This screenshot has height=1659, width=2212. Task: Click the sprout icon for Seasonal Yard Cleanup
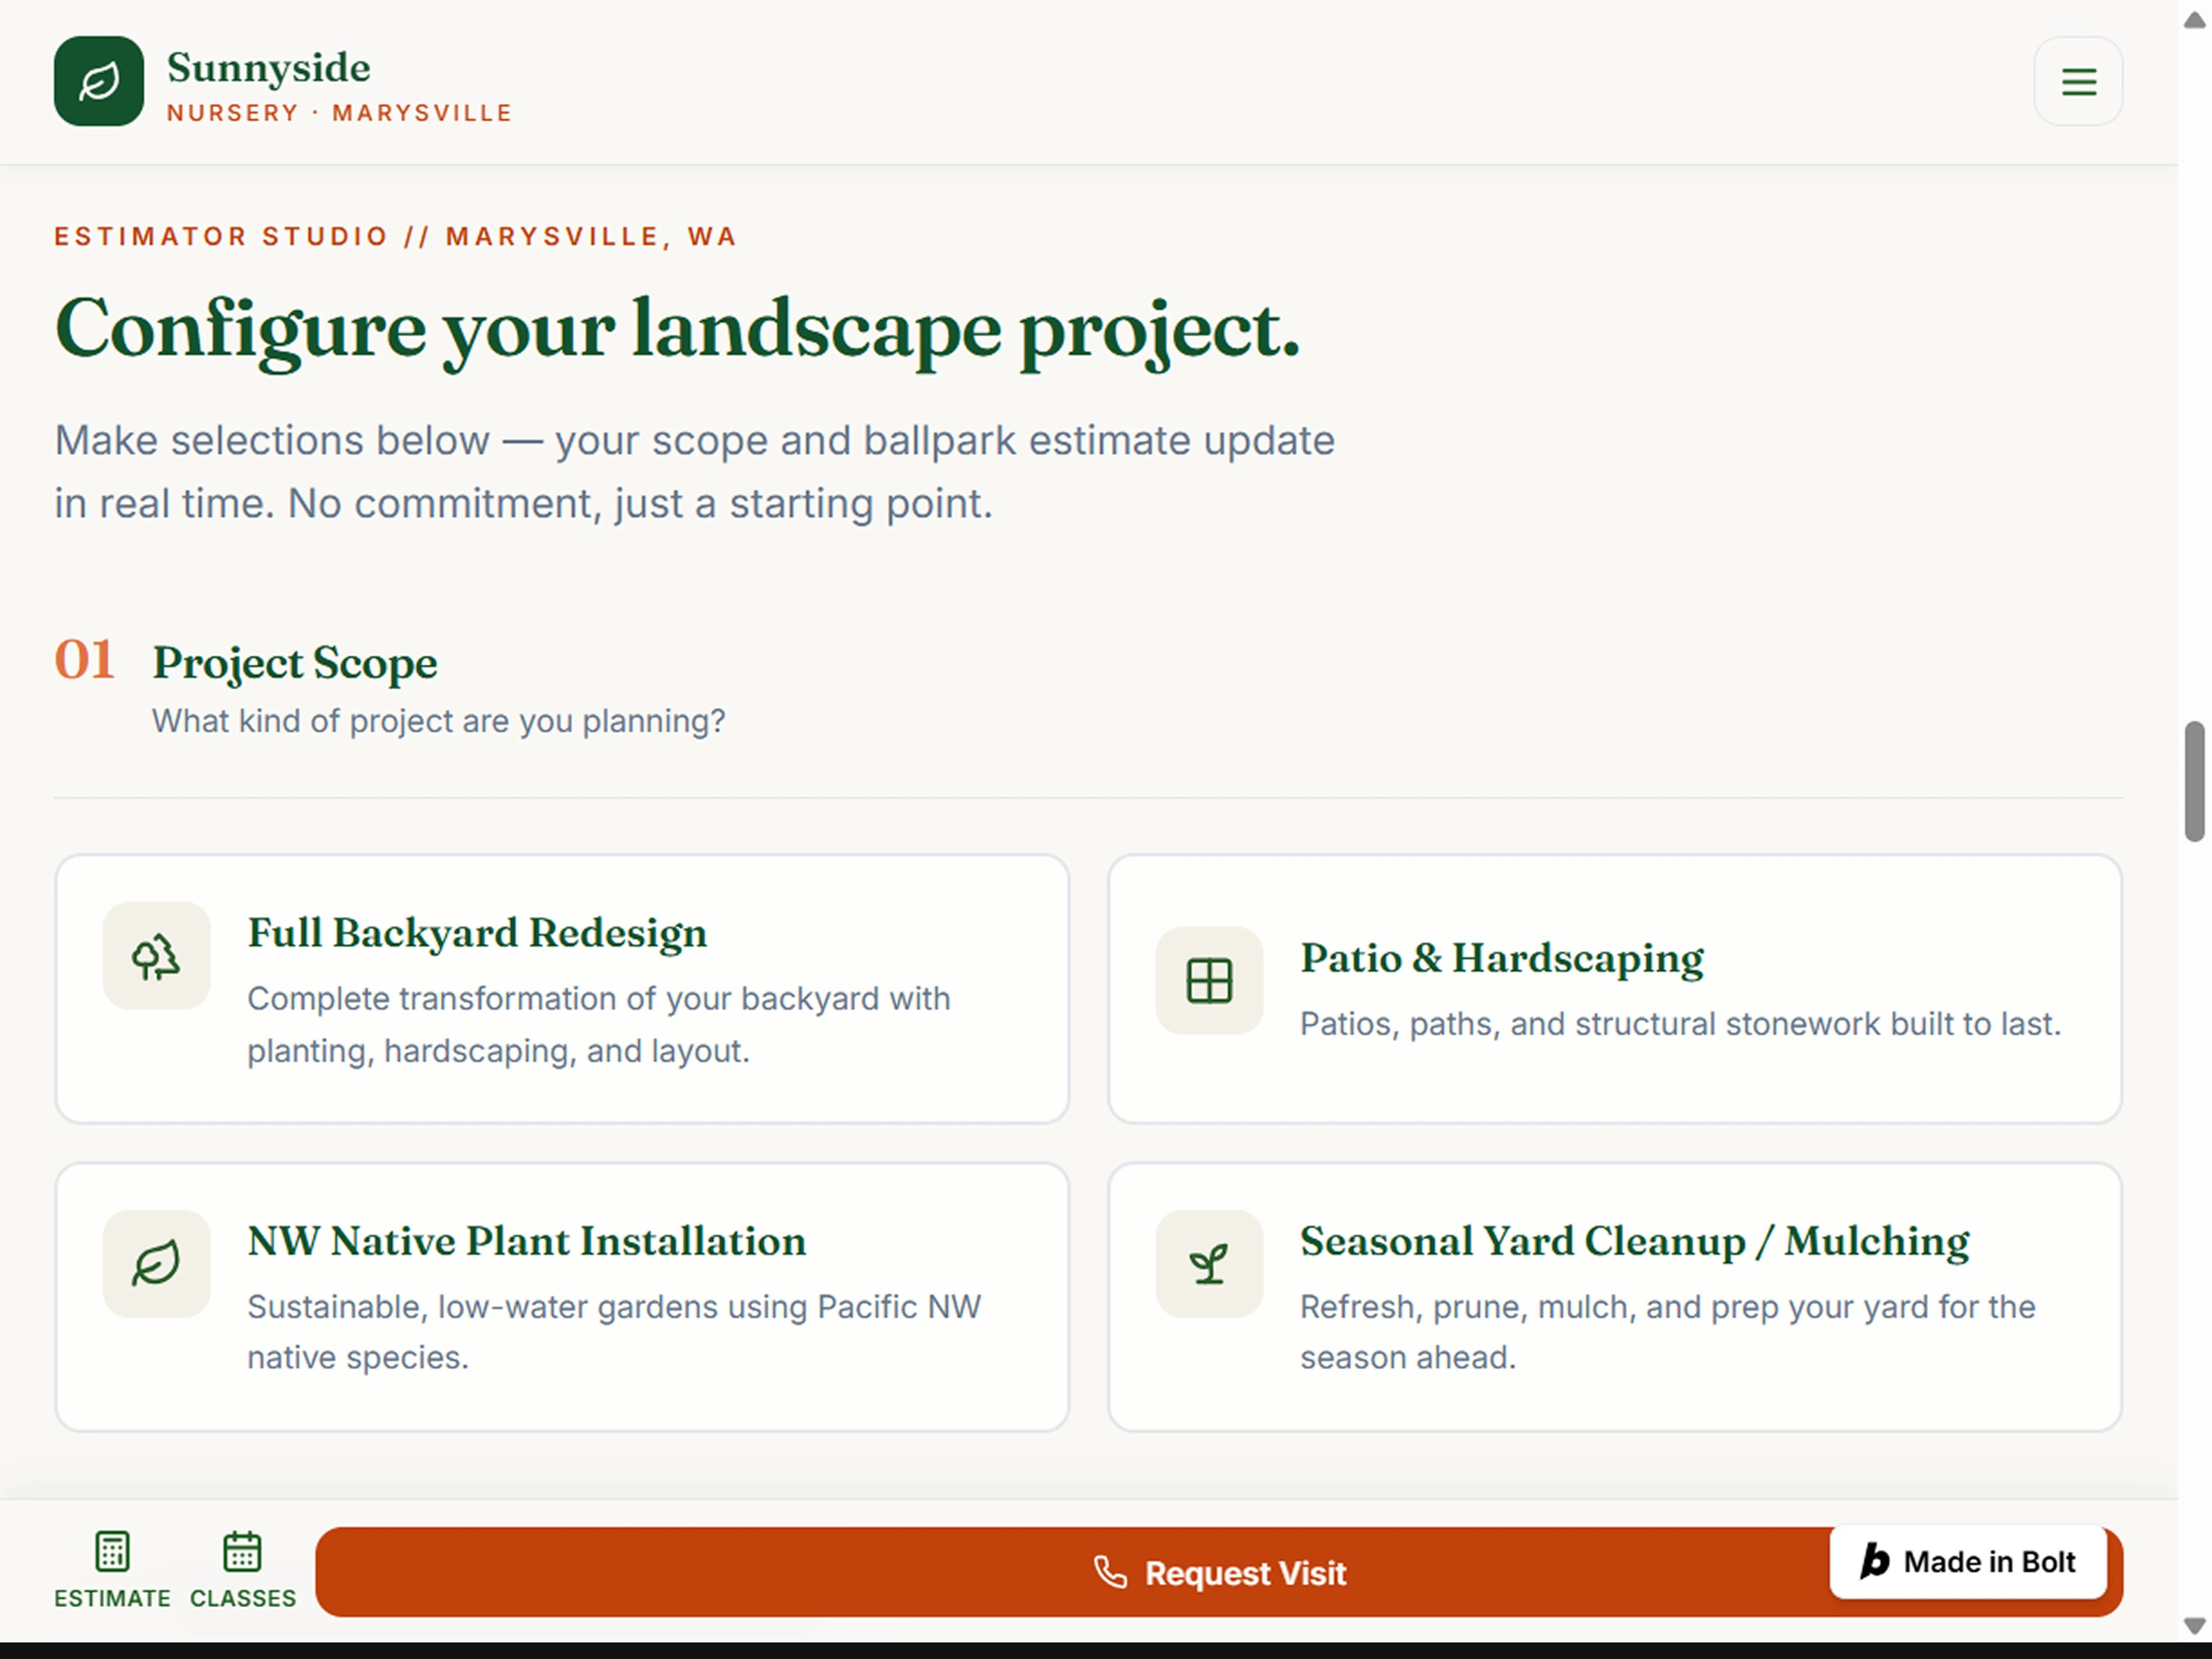[x=1209, y=1264]
